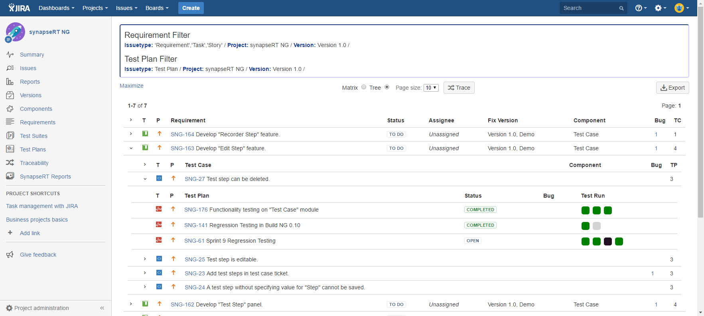Screen dimensions: 704x316
Task: Click the dark test run box for SNG-61
Action: (608, 241)
